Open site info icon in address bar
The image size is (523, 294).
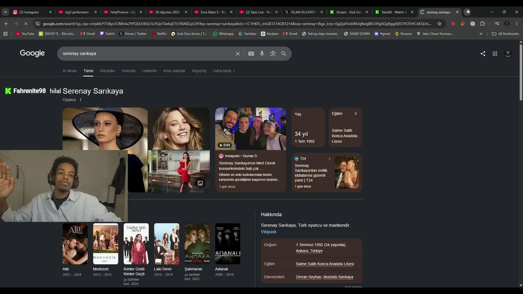click(38, 24)
